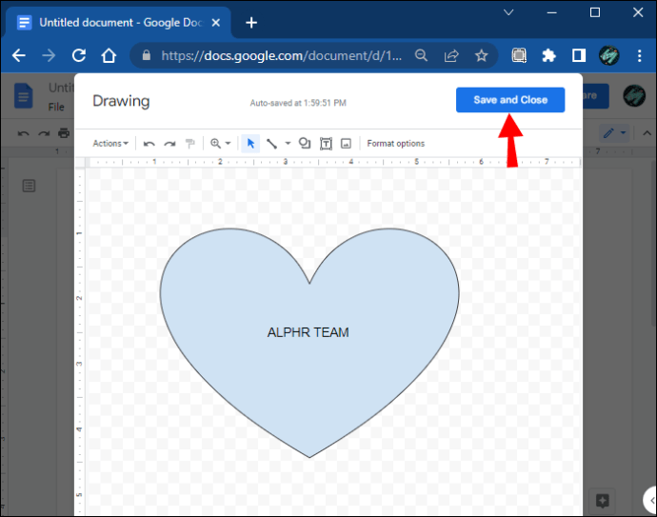Expand the Zoom dropdown arrow

[x=228, y=143]
